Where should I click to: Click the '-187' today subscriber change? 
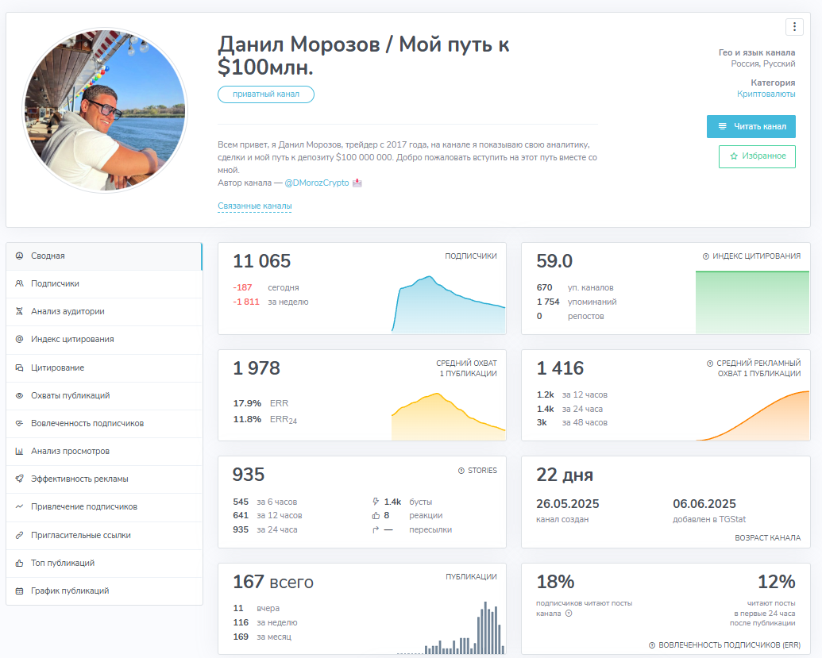[x=243, y=287]
